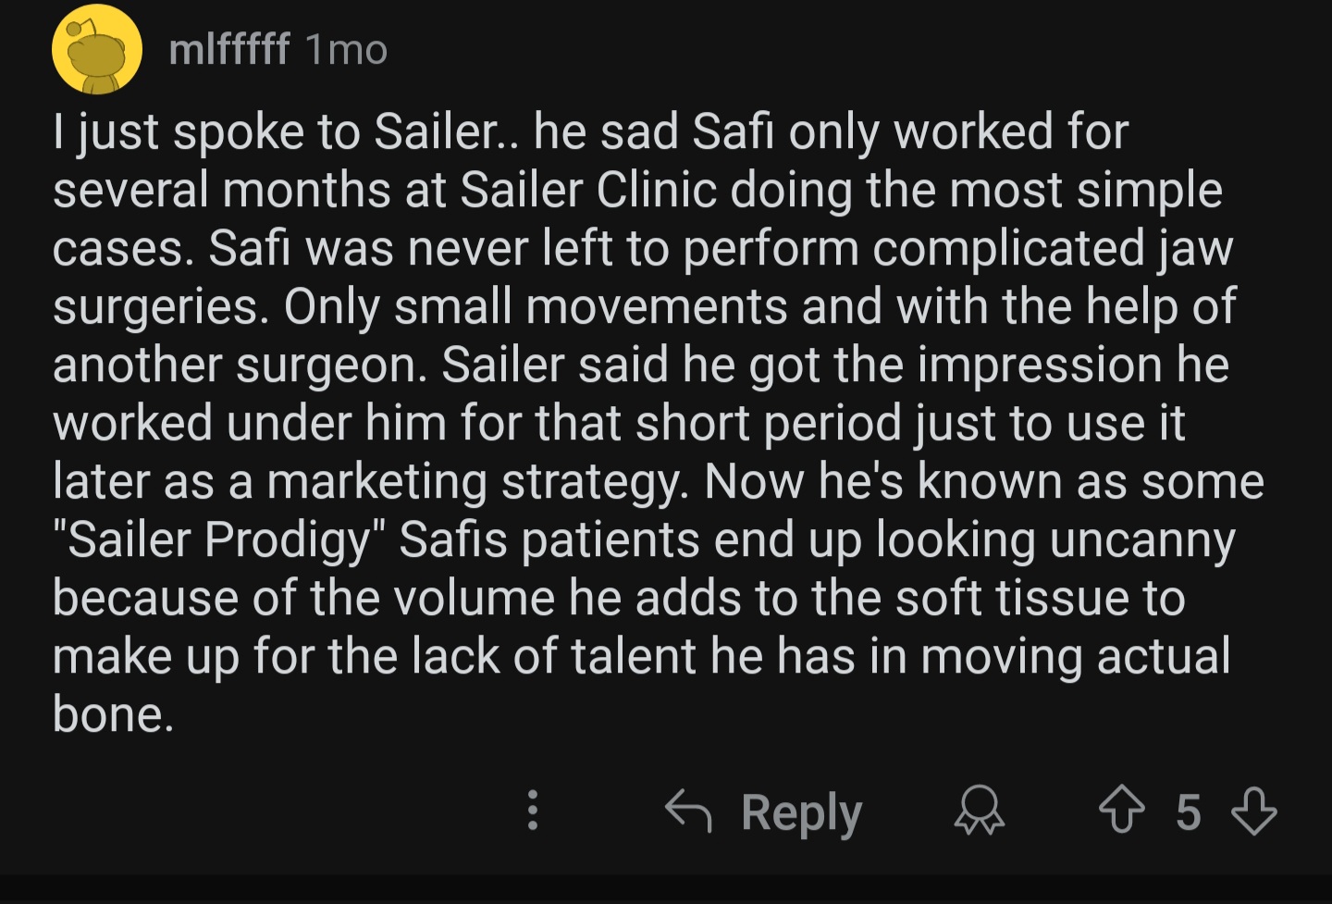The width and height of the screenshot is (1332, 904).
Task: Visit the mlfffff username profile link
Action: click(229, 49)
